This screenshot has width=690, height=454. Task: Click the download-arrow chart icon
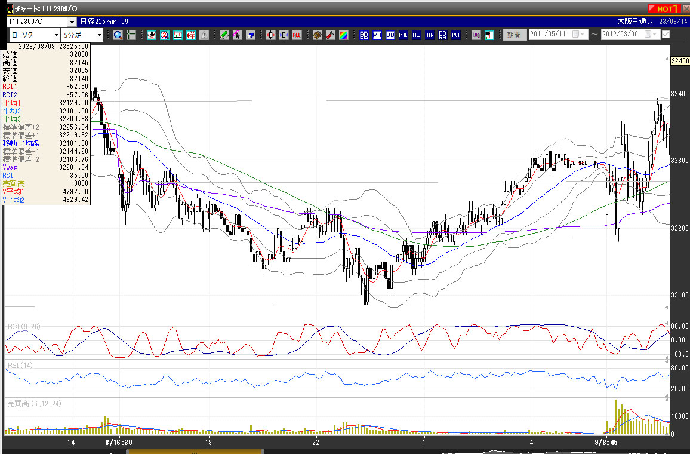(152, 35)
